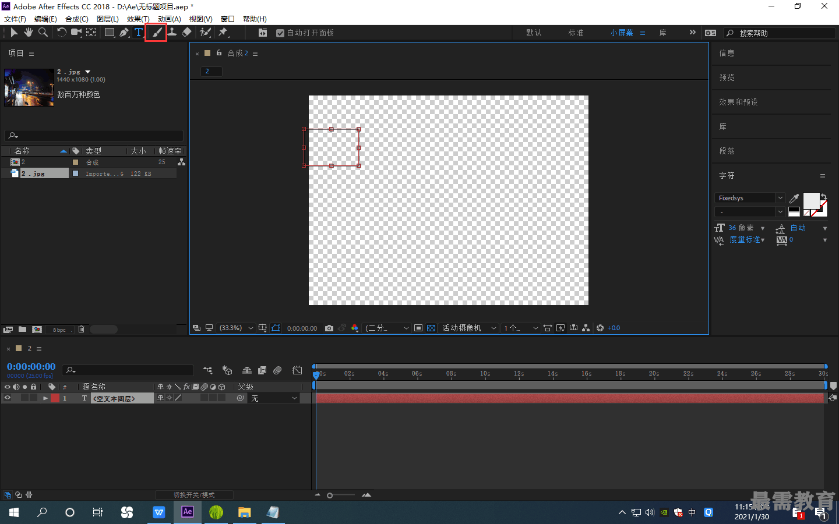
Task: Open the 效果和预设 panel
Action: tap(738, 102)
